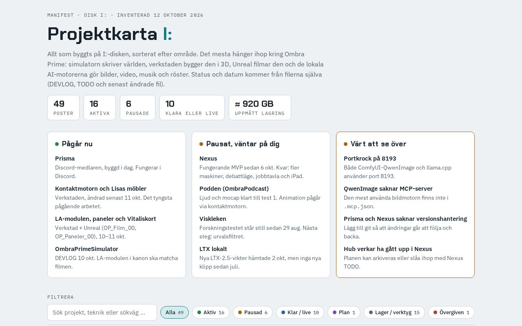Click the Manifest Disk I: header line

(x=125, y=15)
